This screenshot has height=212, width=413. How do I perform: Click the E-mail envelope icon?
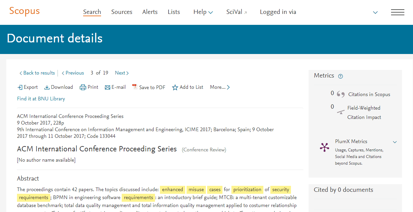click(x=107, y=87)
